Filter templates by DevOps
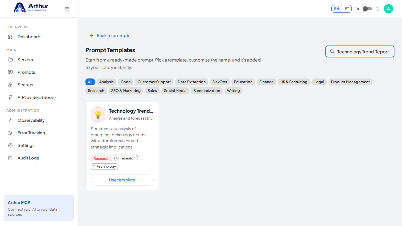Image resolution: width=402 pixels, height=226 pixels. click(220, 82)
